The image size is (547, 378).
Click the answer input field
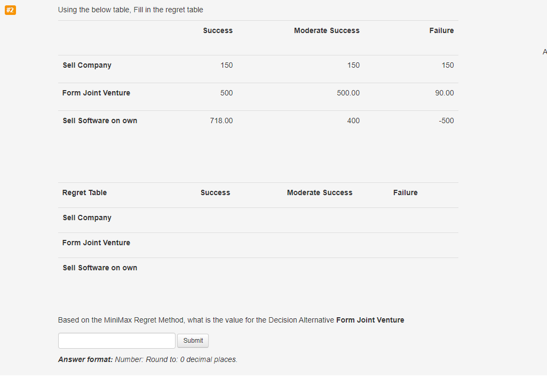coord(116,341)
